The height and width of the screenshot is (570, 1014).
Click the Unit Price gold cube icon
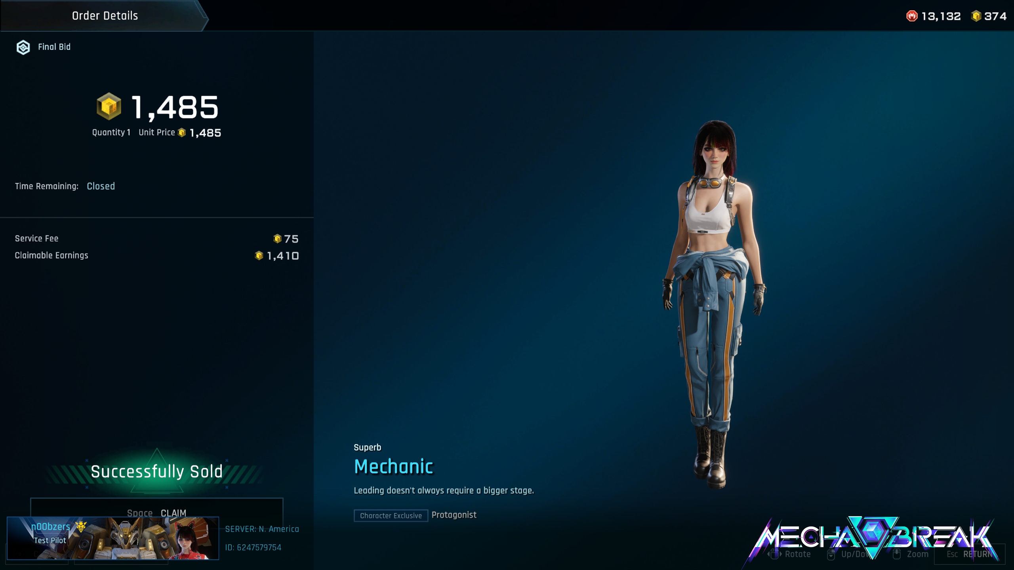coord(182,133)
